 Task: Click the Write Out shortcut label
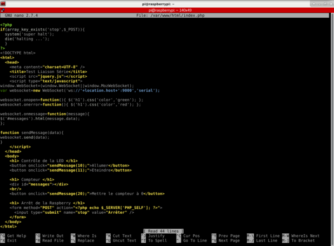coord(53,235)
